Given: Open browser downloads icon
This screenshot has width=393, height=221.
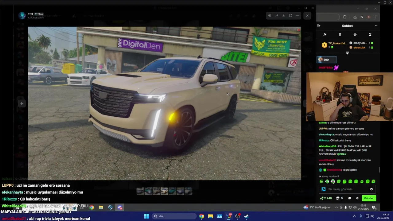Looking at the screenshot, I should coord(355,17).
